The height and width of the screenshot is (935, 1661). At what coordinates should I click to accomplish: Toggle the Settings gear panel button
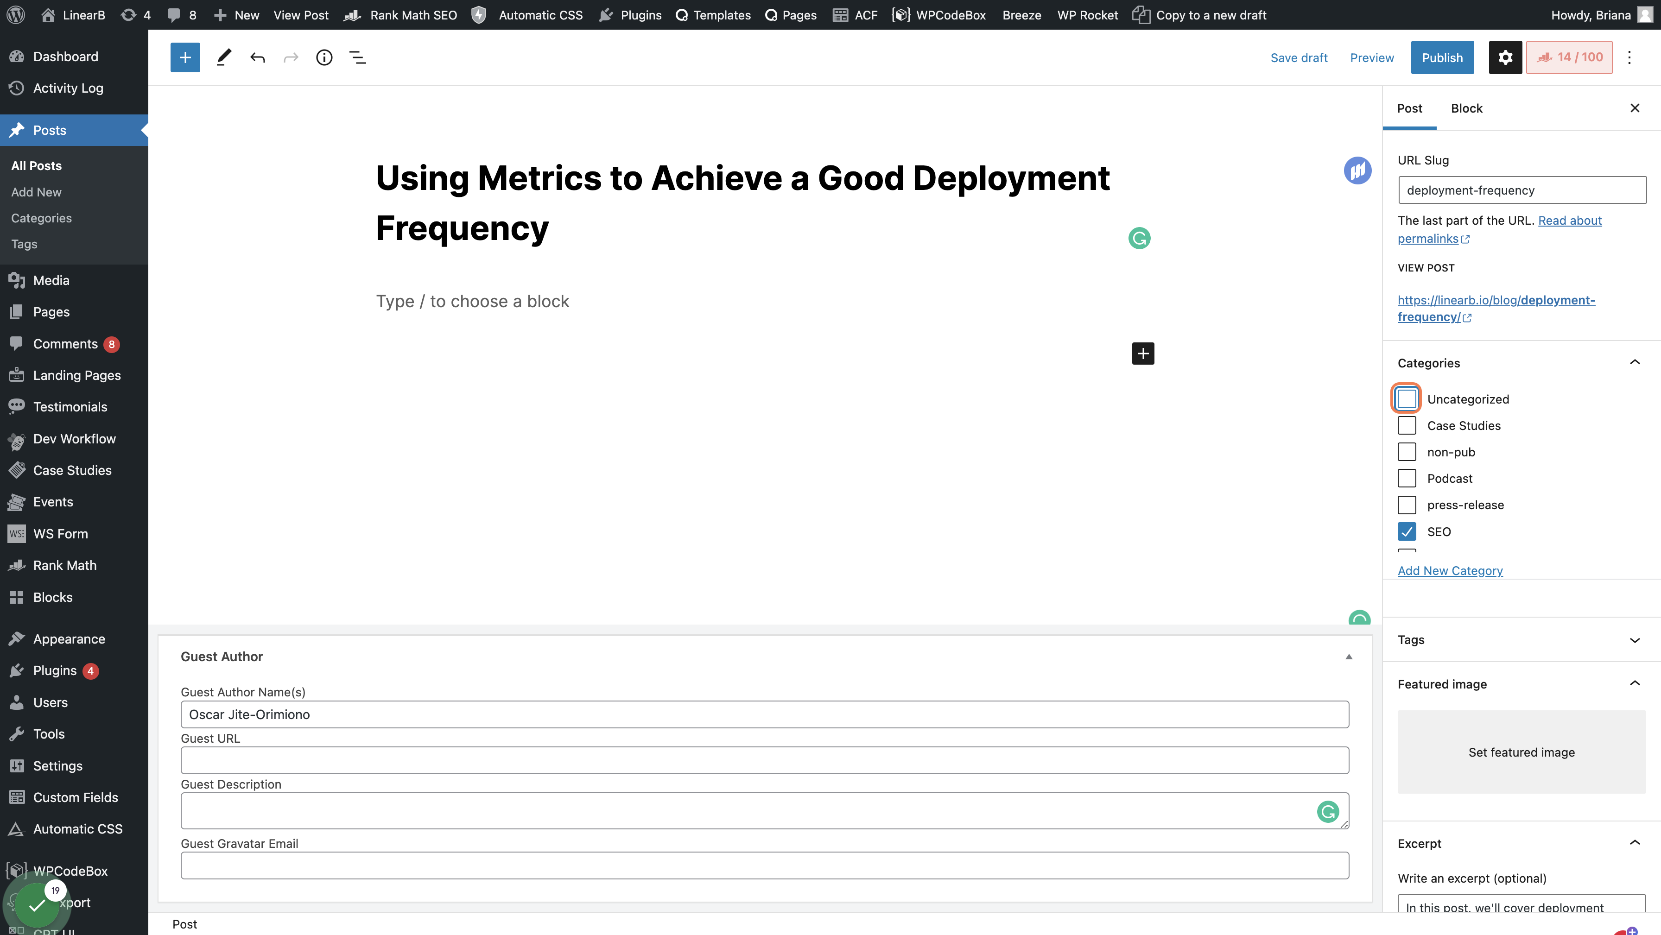tap(1505, 57)
